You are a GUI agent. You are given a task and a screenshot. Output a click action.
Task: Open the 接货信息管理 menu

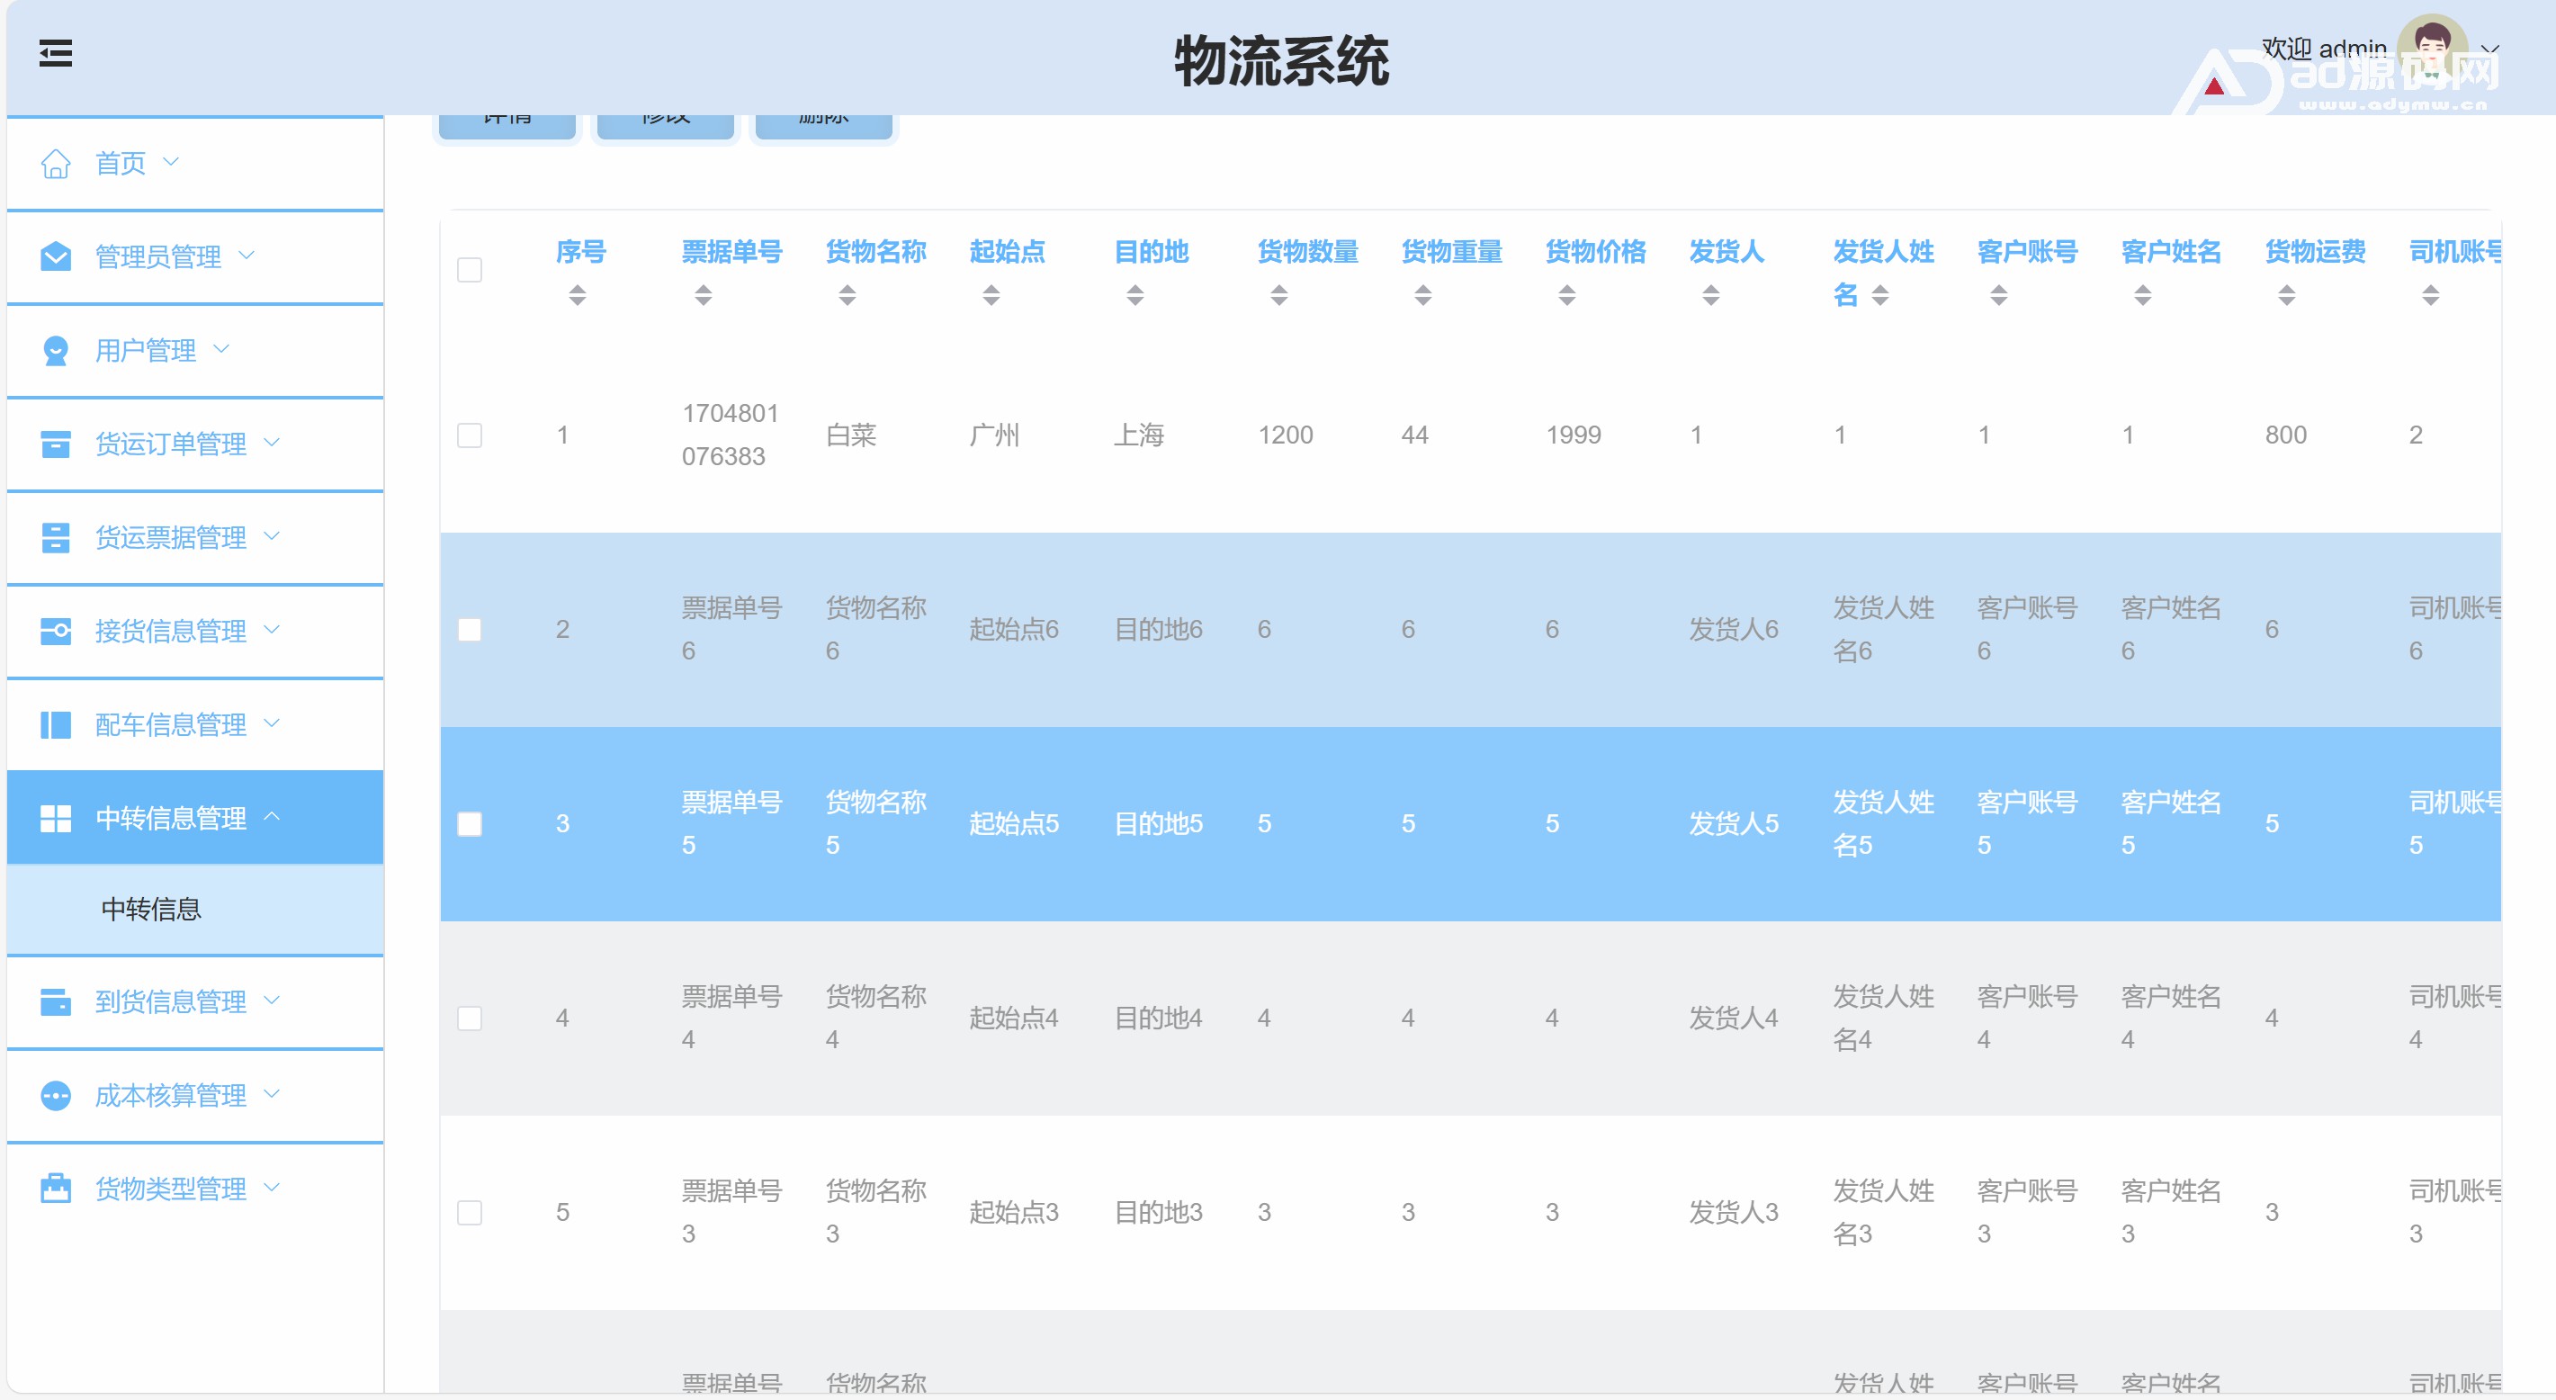(171, 631)
